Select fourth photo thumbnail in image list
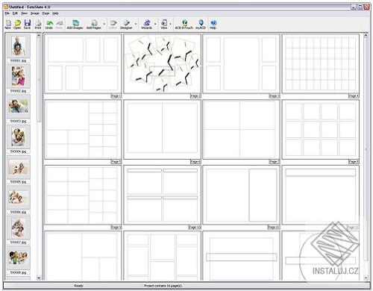This screenshot has height=291, width=373. [x=19, y=137]
